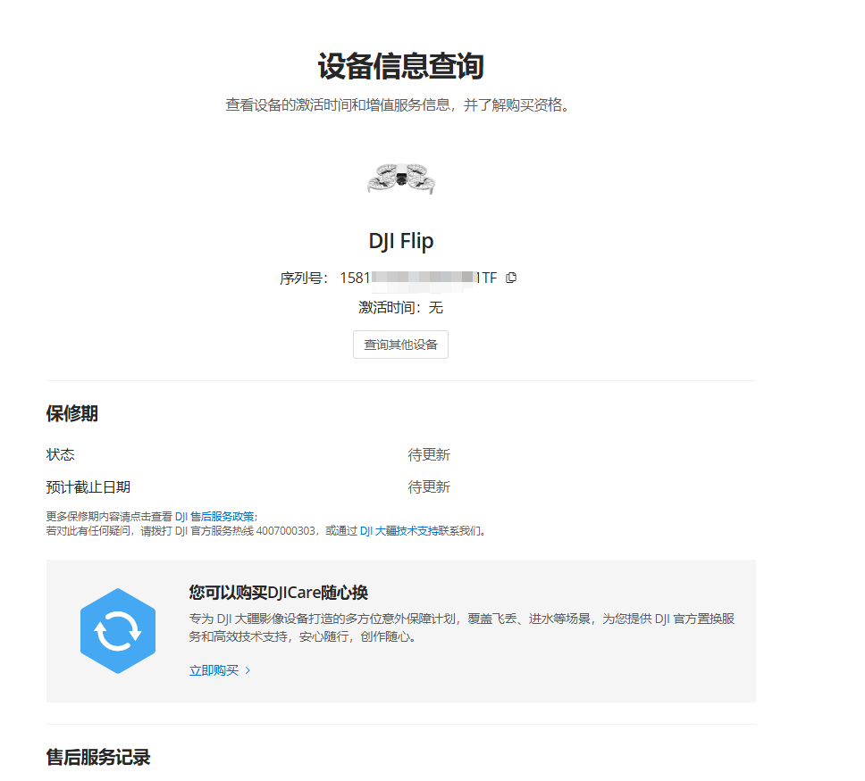Click the 您可以购买DJICare随心换 heading
865x781 pixels.
[x=278, y=593]
